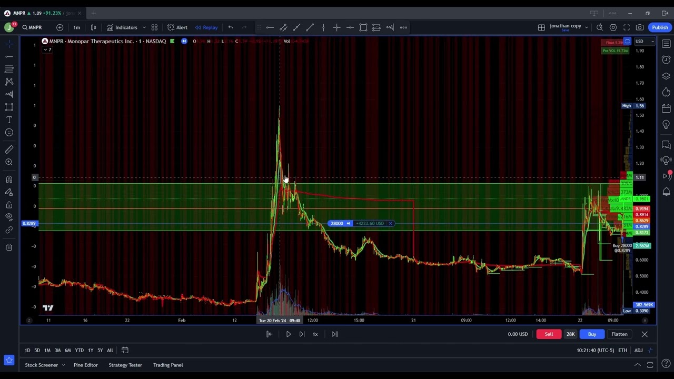
Task: Open the forecasting and measurement tools
Action: [9, 94]
